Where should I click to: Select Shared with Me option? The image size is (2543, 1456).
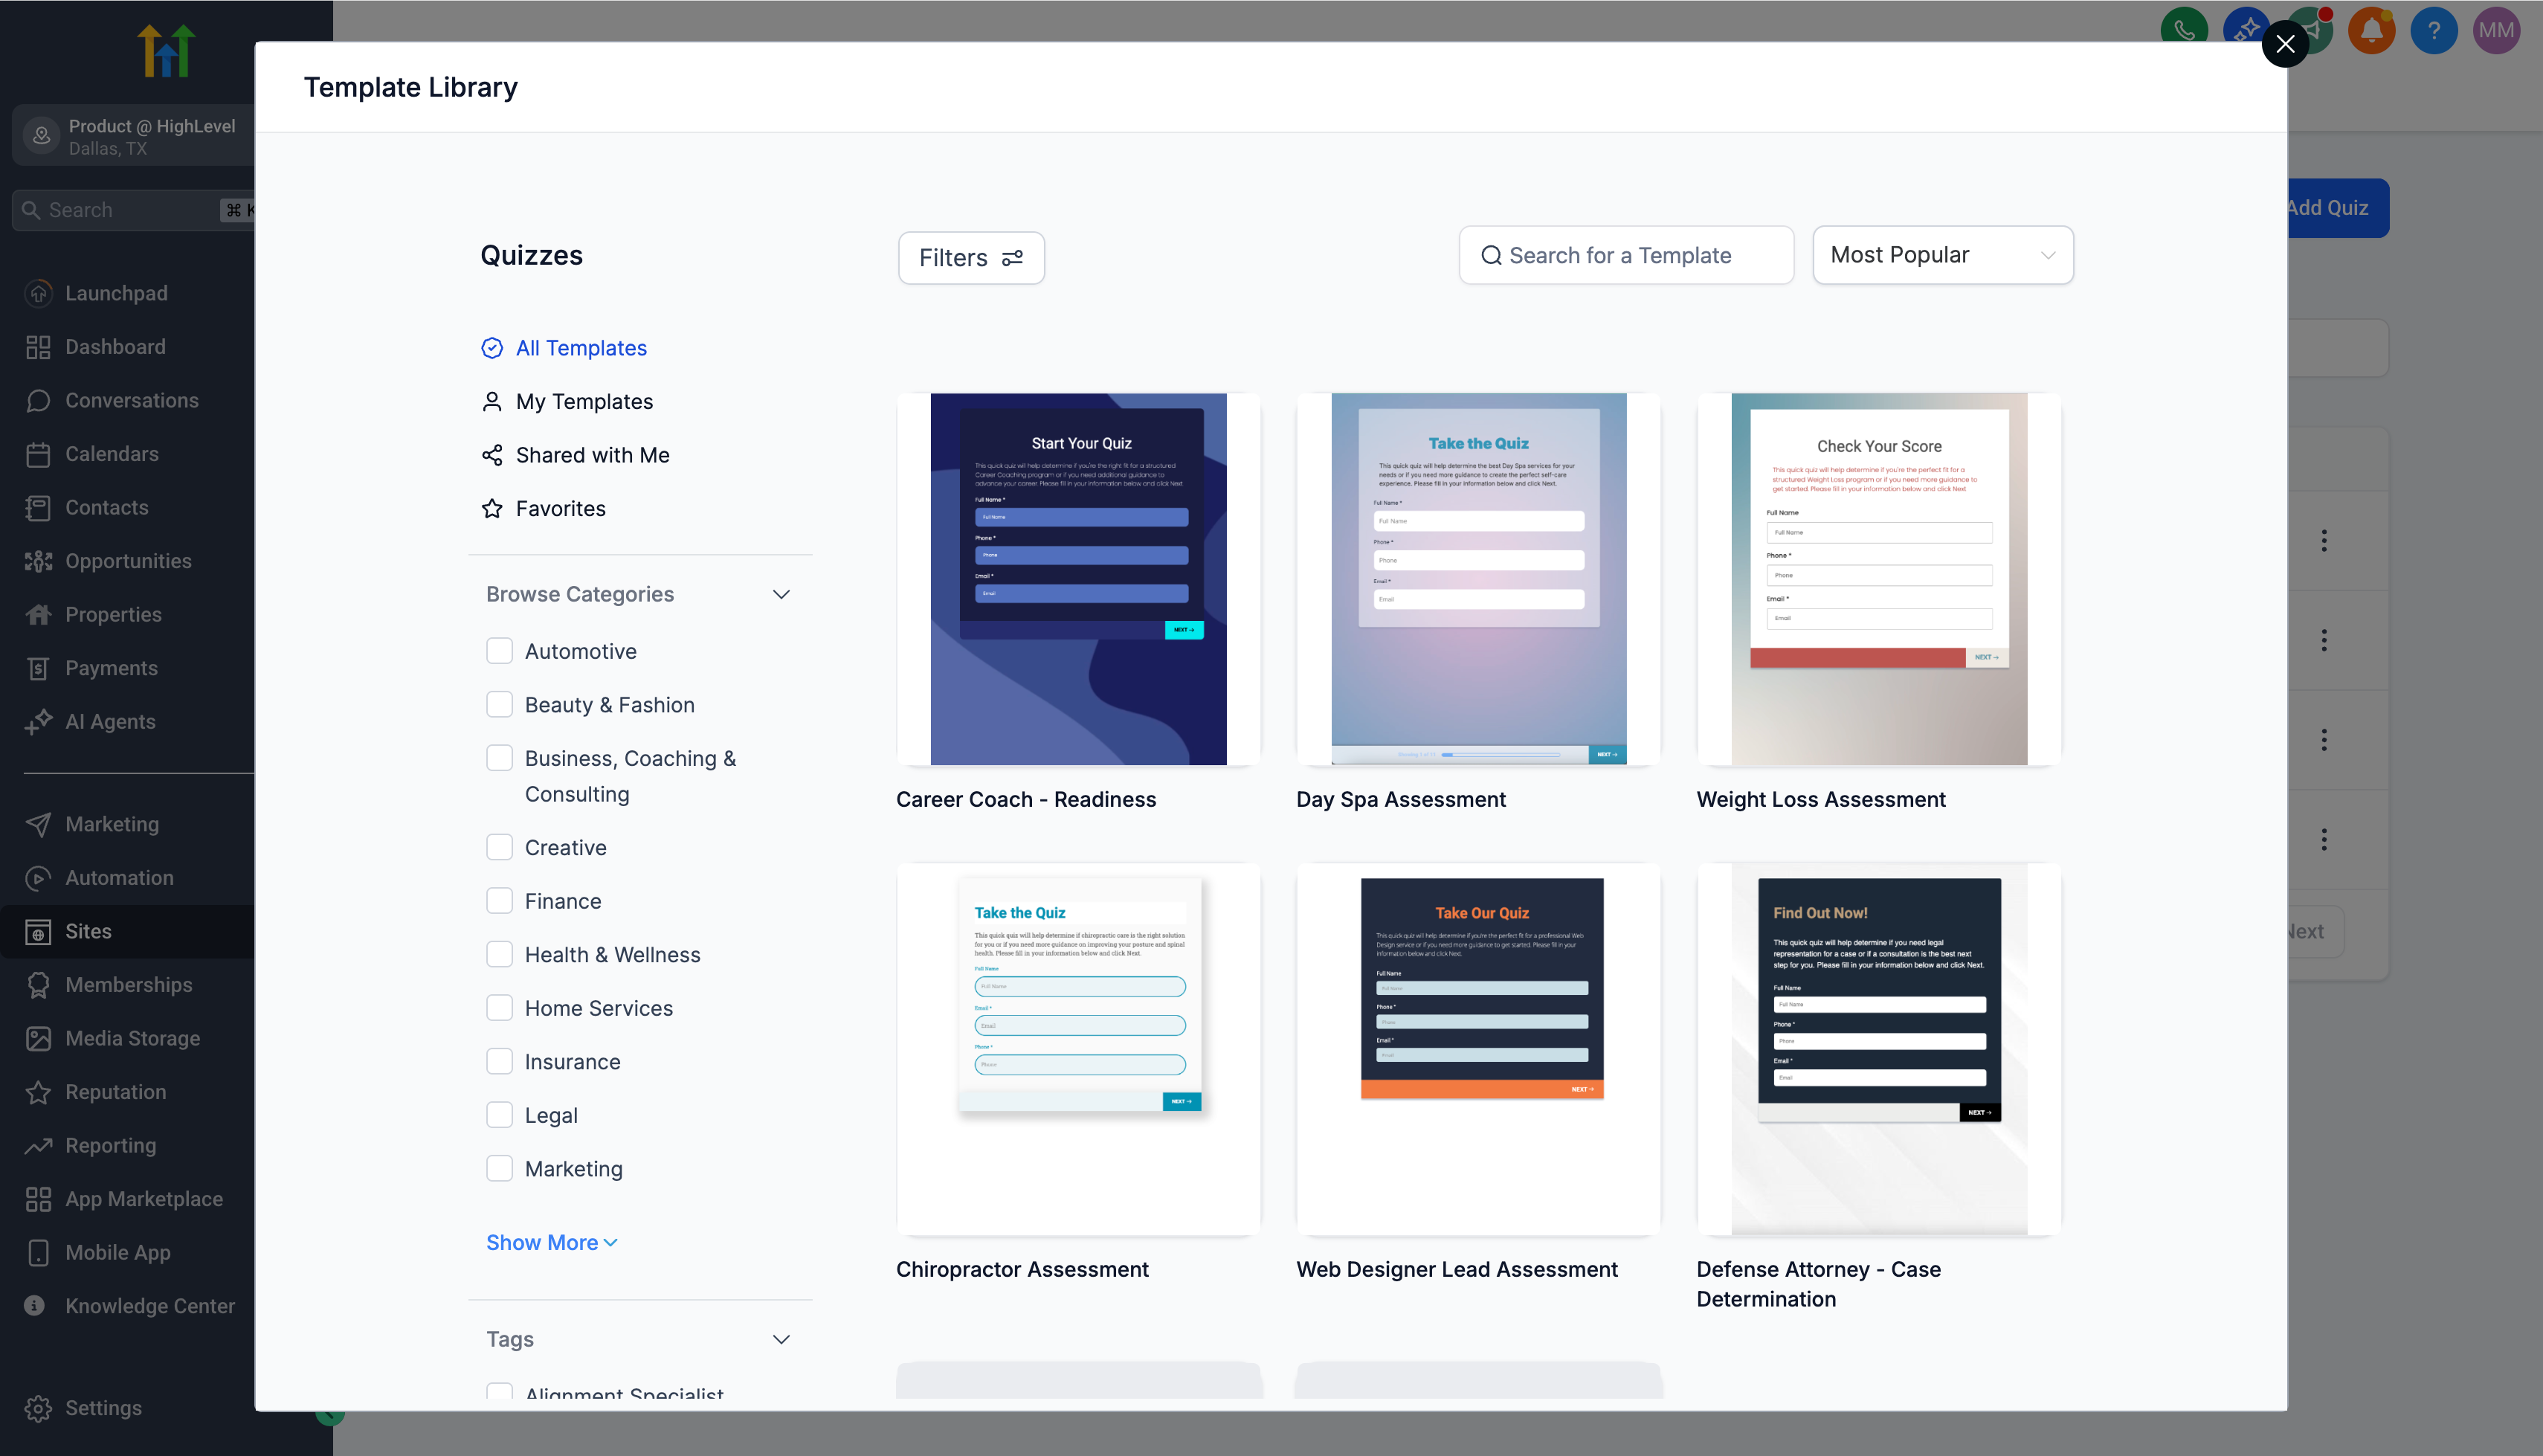tap(592, 455)
